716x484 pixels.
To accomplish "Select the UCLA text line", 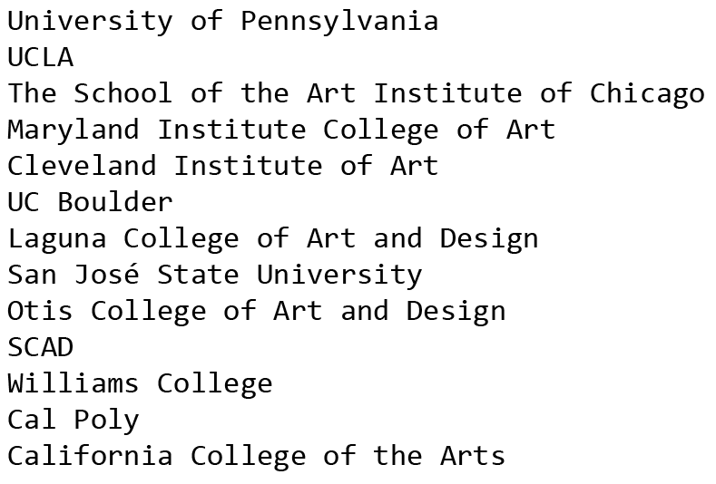I will coord(41,57).
